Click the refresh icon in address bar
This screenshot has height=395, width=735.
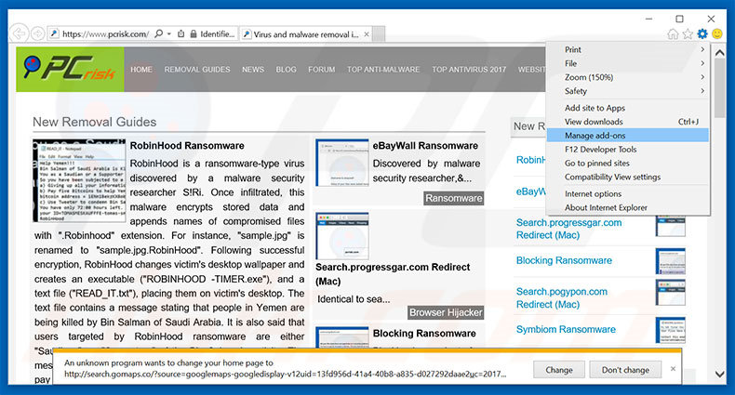coord(180,33)
